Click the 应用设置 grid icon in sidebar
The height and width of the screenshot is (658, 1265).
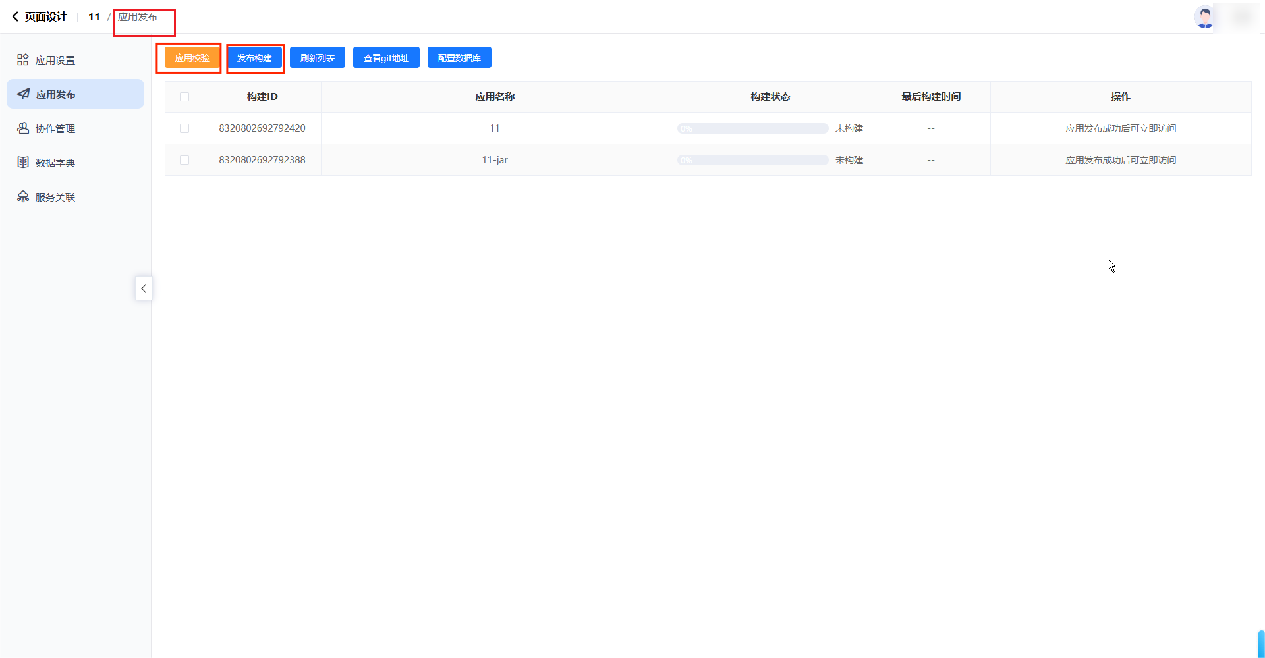pyautogui.click(x=23, y=60)
